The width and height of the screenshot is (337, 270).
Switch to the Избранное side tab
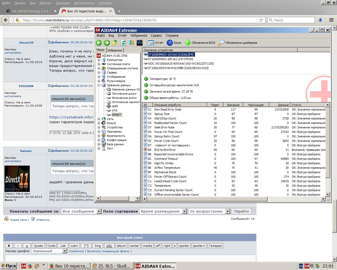pos(115,50)
